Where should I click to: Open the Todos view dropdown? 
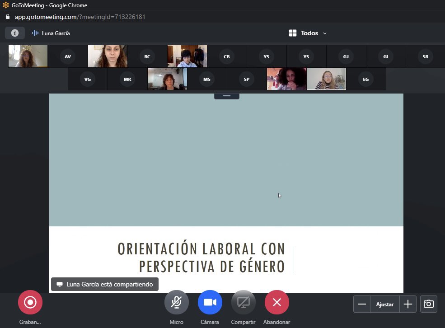coord(308,33)
